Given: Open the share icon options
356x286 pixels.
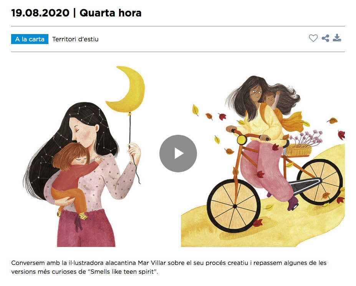Looking at the screenshot, I should click(325, 38).
